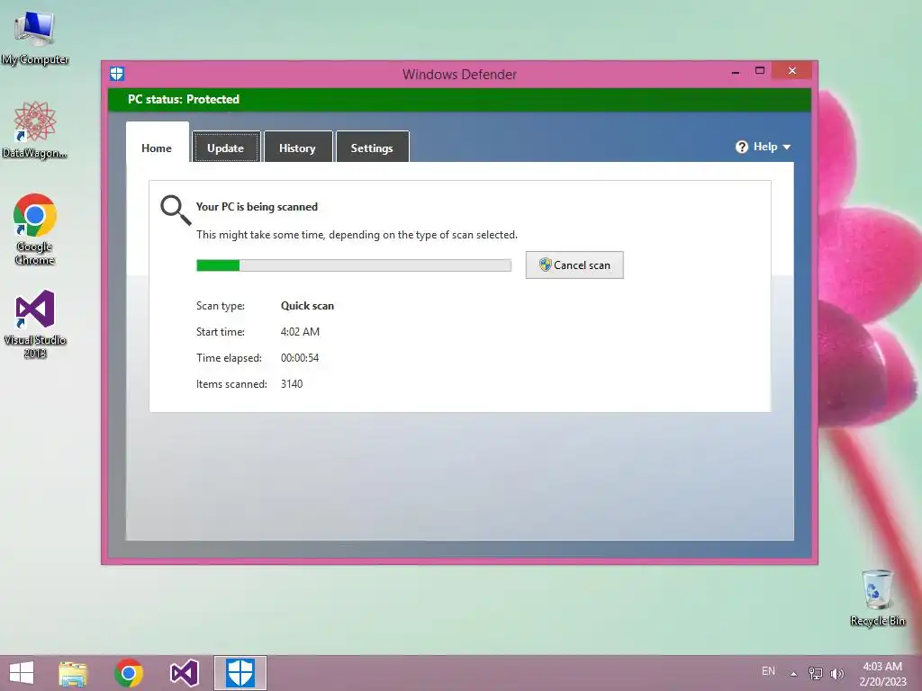The image size is (922, 691).
Task: Click the start time value 4:02 AM
Action: (301, 332)
